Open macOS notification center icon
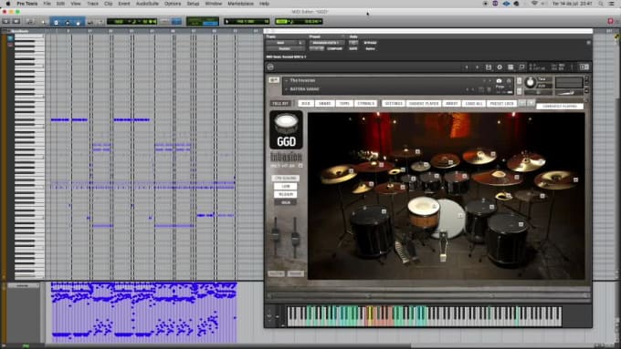621x349 pixels. pyautogui.click(x=612, y=4)
